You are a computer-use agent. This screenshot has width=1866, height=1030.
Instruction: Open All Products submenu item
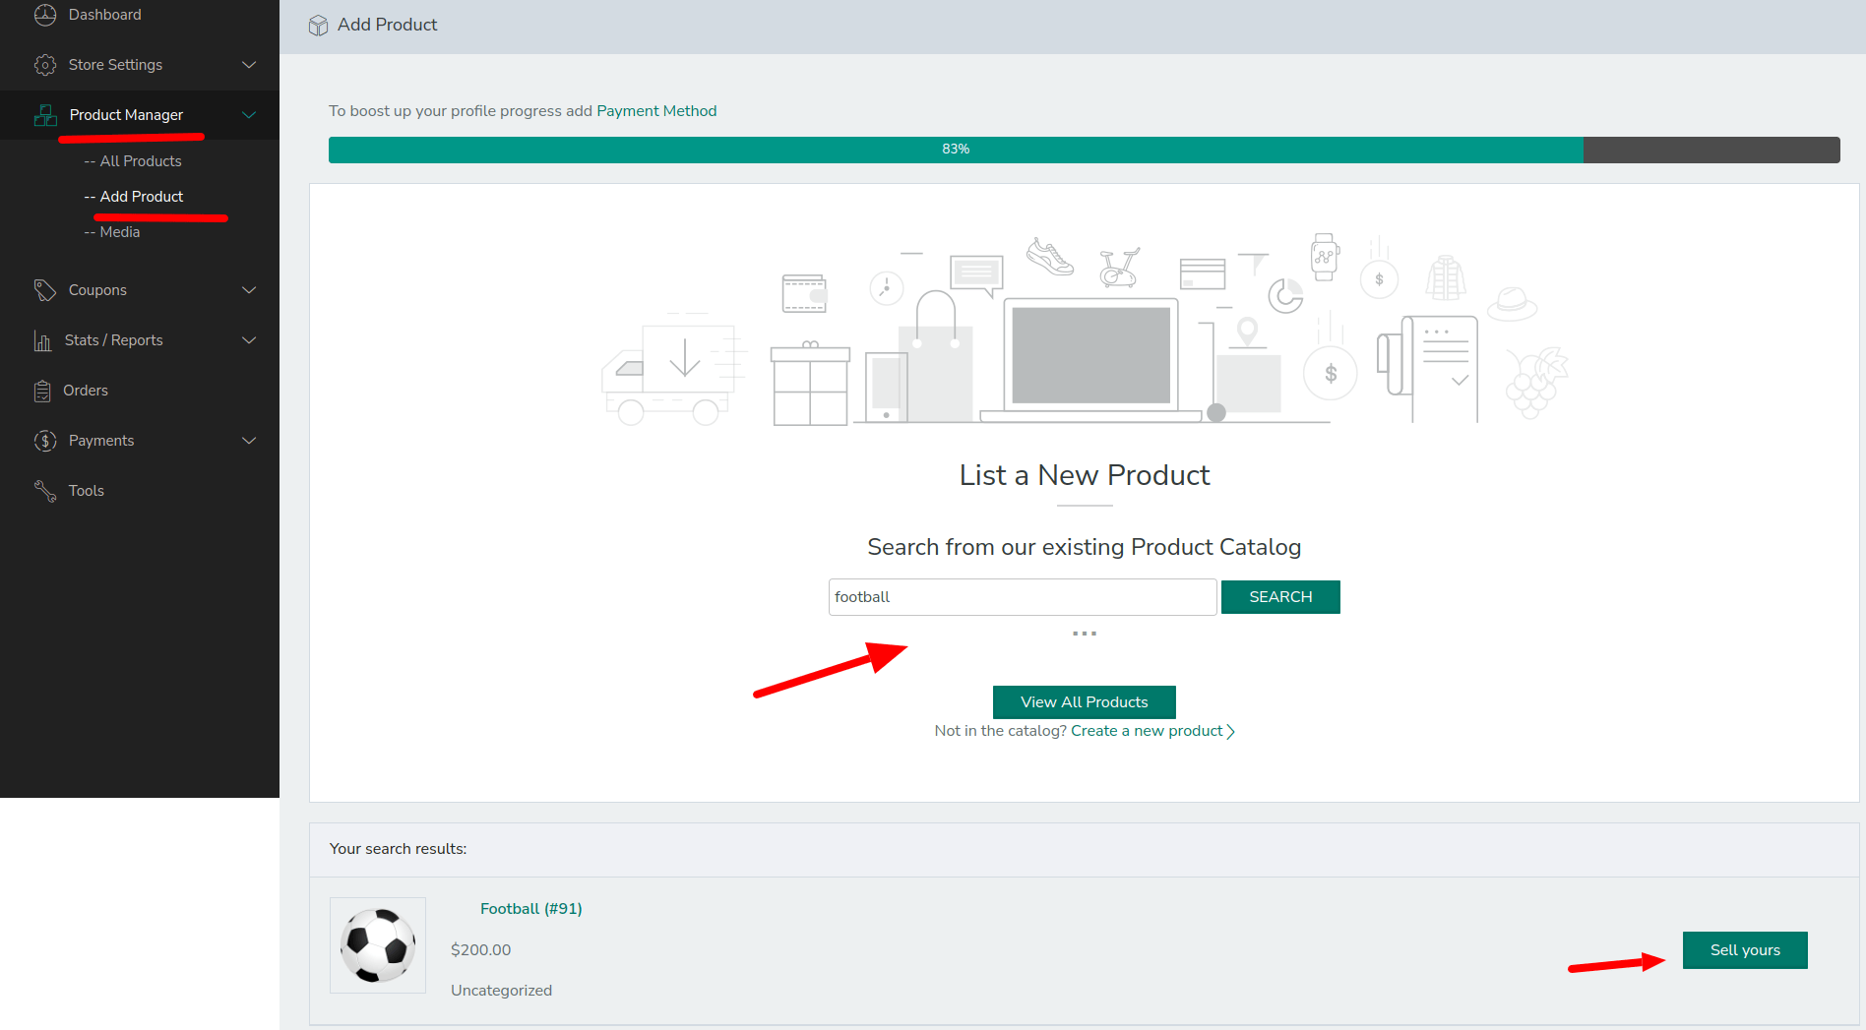tap(140, 161)
